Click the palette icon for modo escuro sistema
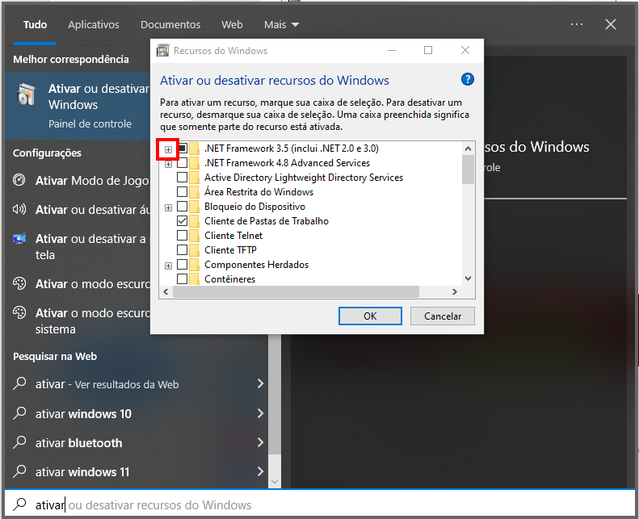 pos(19,312)
